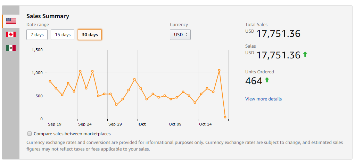The width and height of the screenshot is (355, 162).
Task: Enable Compare sales between marketplaces checkbox
Action: 30,133
